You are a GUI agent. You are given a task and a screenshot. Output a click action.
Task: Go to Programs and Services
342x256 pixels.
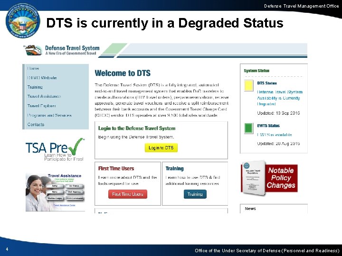[x=49, y=115]
